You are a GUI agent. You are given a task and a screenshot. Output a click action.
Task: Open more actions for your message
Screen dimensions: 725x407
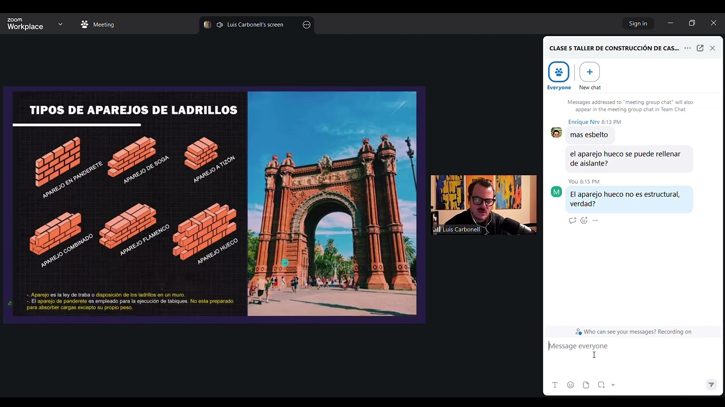595,220
